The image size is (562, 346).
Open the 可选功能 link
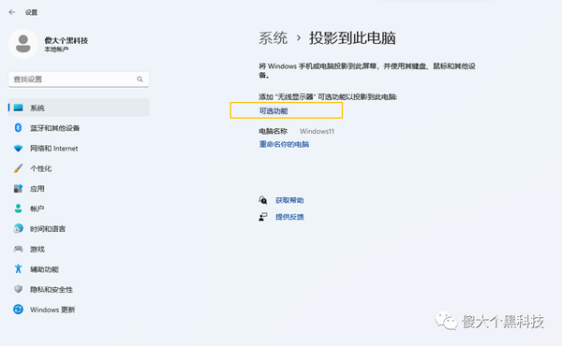274,111
